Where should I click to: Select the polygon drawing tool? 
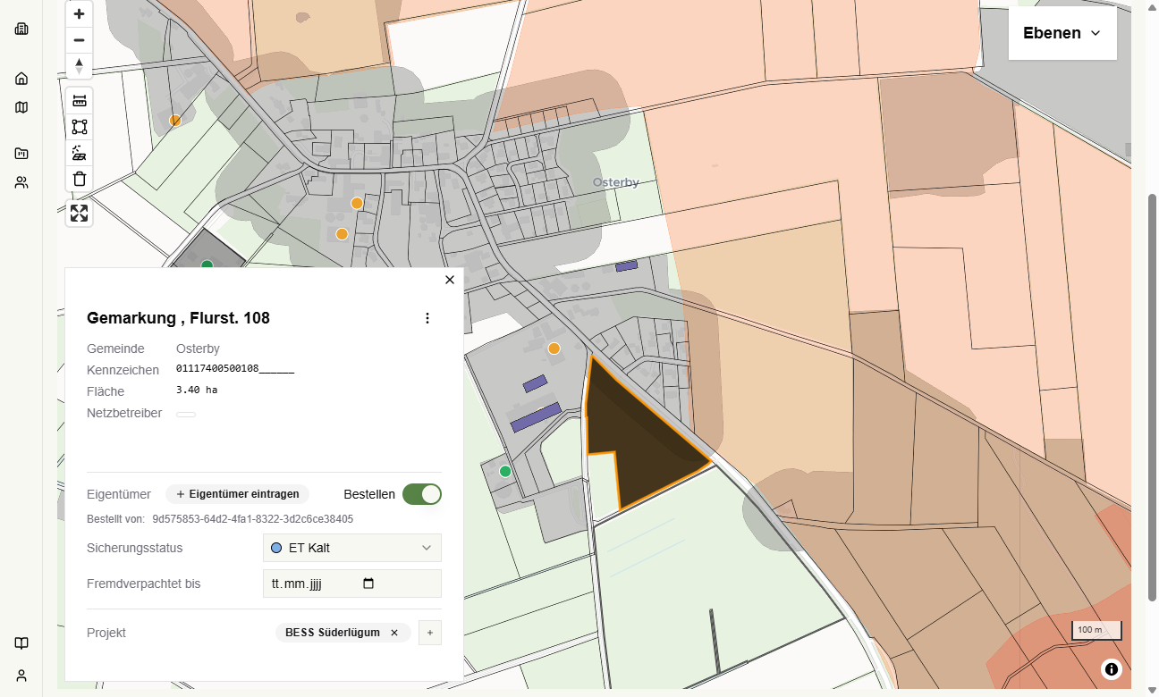click(80, 127)
